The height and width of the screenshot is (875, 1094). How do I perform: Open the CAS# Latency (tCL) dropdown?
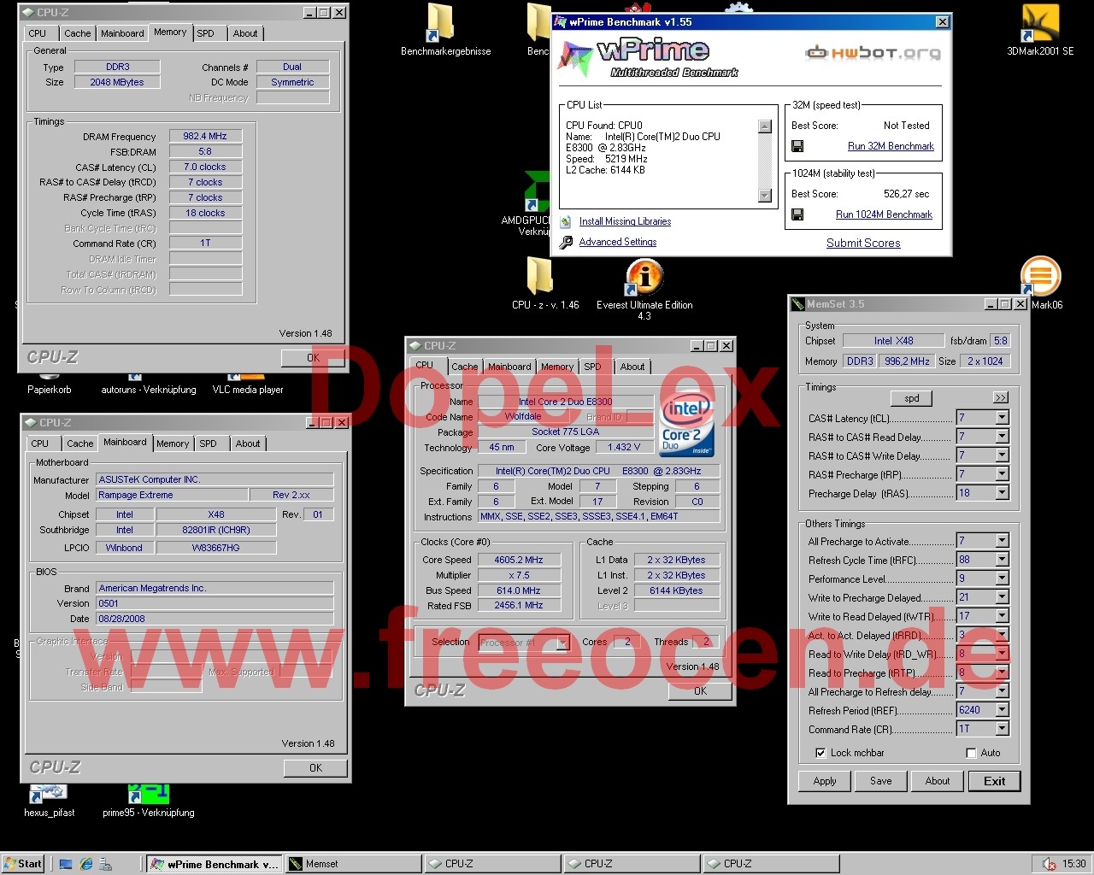[1002, 418]
